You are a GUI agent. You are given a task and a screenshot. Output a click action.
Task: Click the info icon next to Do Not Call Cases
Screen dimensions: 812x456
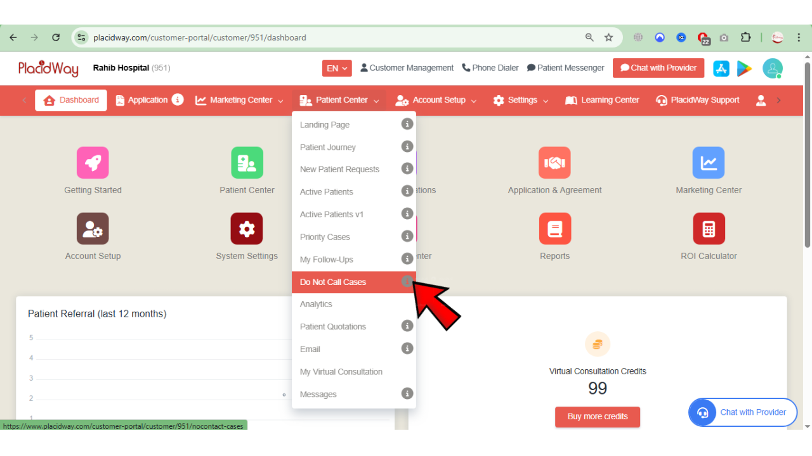407,282
